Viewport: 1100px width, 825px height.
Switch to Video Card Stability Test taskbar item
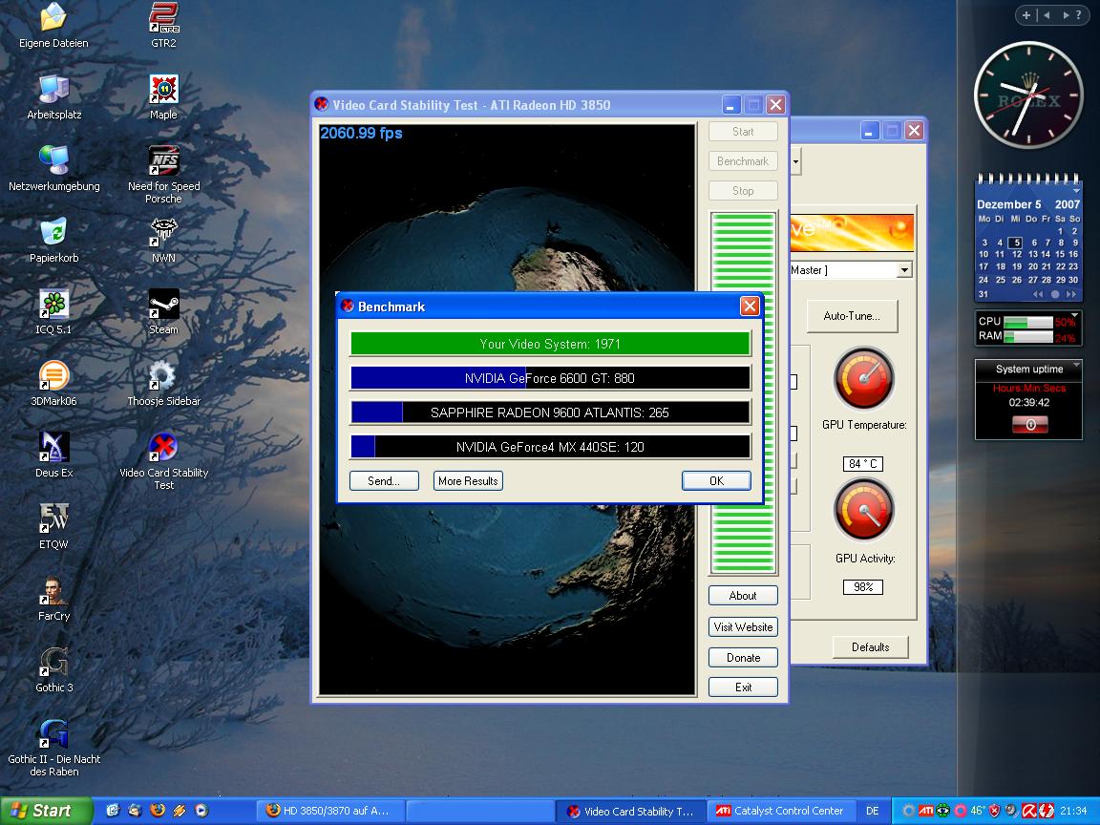[630, 811]
